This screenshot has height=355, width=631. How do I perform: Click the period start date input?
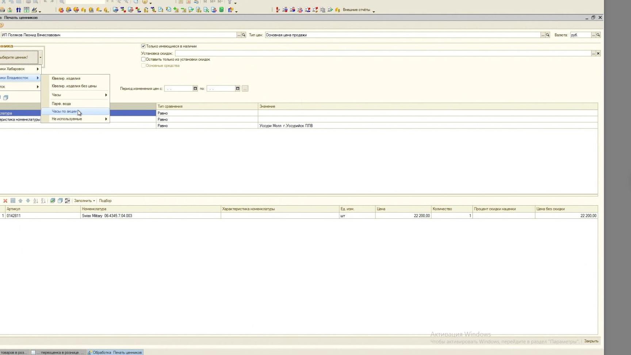[x=179, y=88]
